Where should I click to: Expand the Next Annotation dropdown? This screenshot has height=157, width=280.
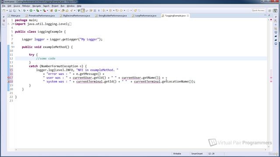tap(107, 10)
